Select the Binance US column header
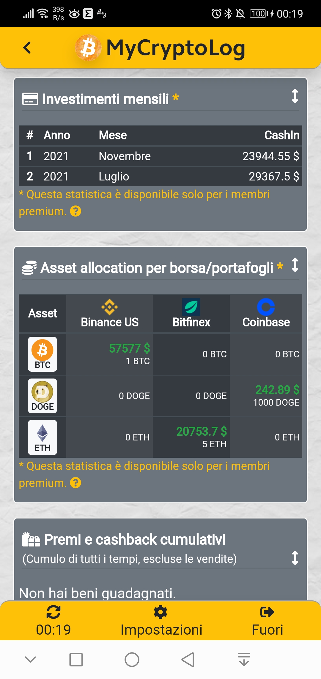Image resolution: width=321 pixels, height=679 pixels. pyautogui.click(x=110, y=314)
